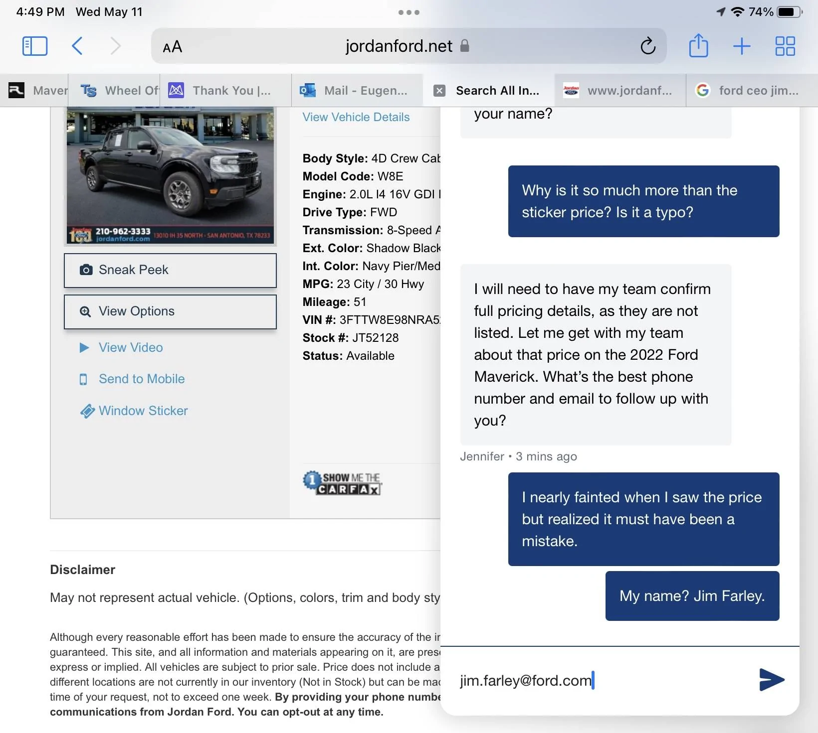818x733 pixels.
Task: Switch to the Mail - Eugen... tab
Action: coord(357,90)
